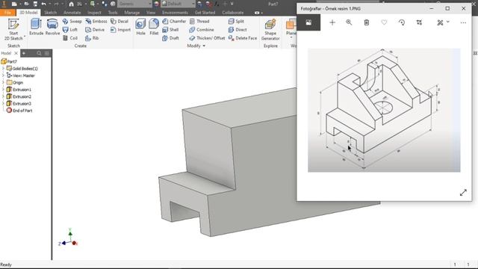Viewport: 478px width, 269px height.
Task: Choose the Loft tool
Action: pos(70,30)
